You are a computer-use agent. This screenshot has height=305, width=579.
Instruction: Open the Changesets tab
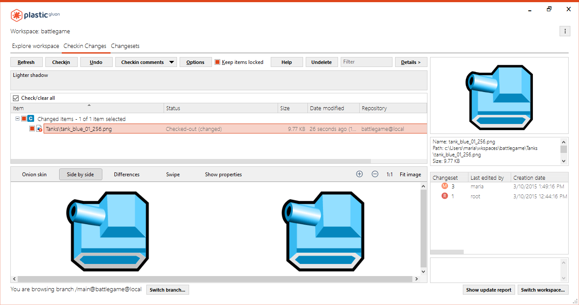coord(125,46)
